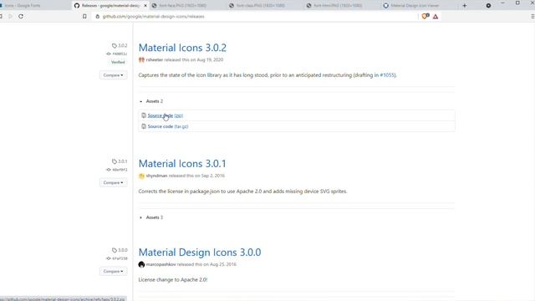Open the Material Icons 3.0.1 release title
The height and width of the screenshot is (301, 535).
click(182, 164)
